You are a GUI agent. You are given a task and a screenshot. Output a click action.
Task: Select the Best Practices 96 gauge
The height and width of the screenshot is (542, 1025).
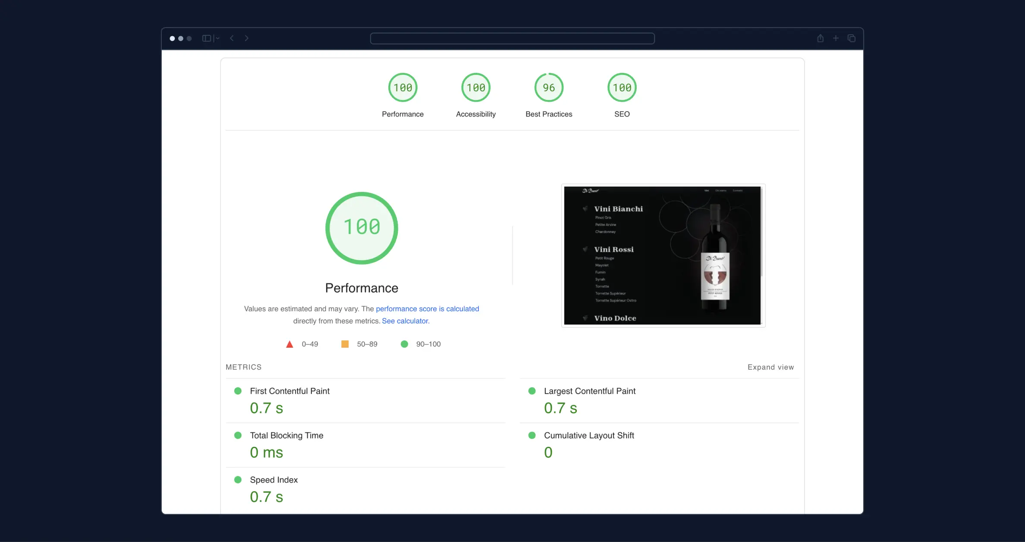pyautogui.click(x=549, y=88)
